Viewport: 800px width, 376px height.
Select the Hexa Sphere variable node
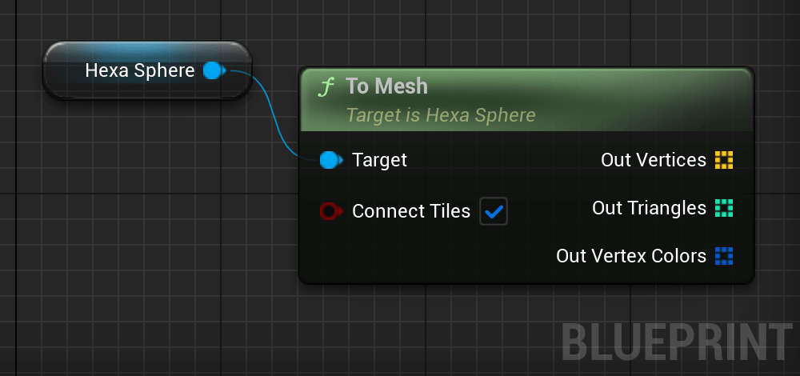(x=147, y=70)
